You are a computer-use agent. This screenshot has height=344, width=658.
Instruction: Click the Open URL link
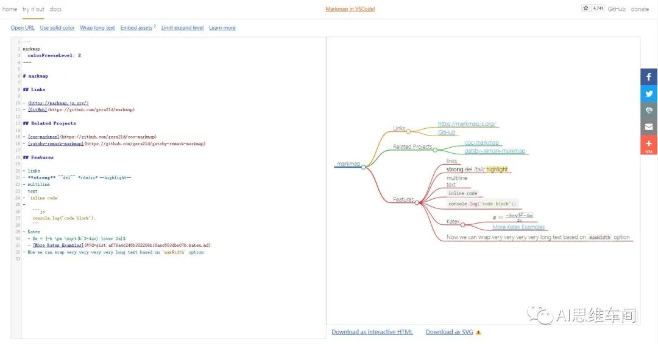[x=23, y=27]
